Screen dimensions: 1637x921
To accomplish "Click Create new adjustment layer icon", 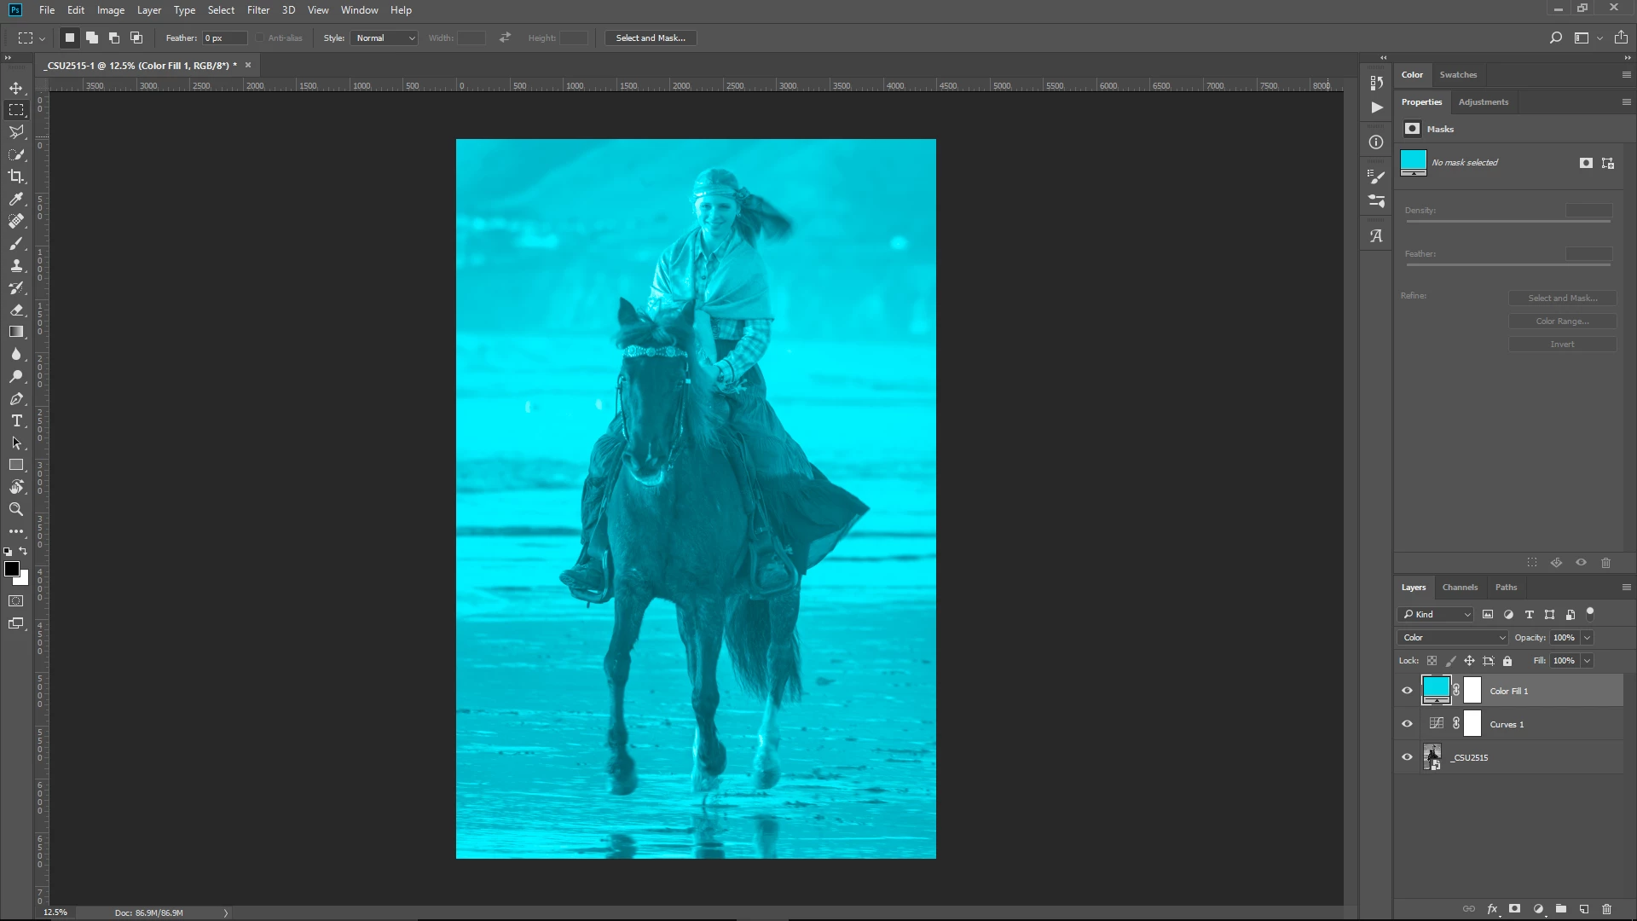I will point(1538,909).
